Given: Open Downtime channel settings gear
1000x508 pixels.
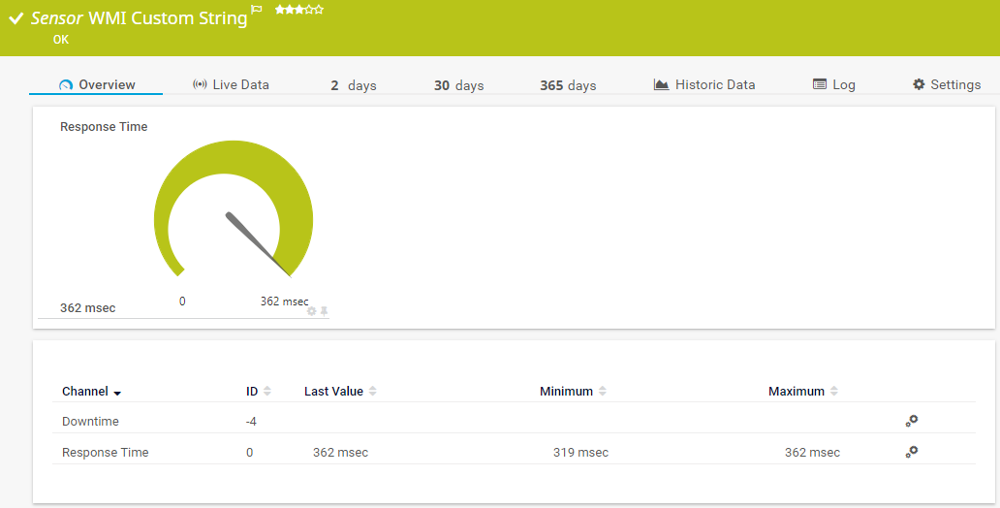Looking at the screenshot, I should click(x=911, y=421).
